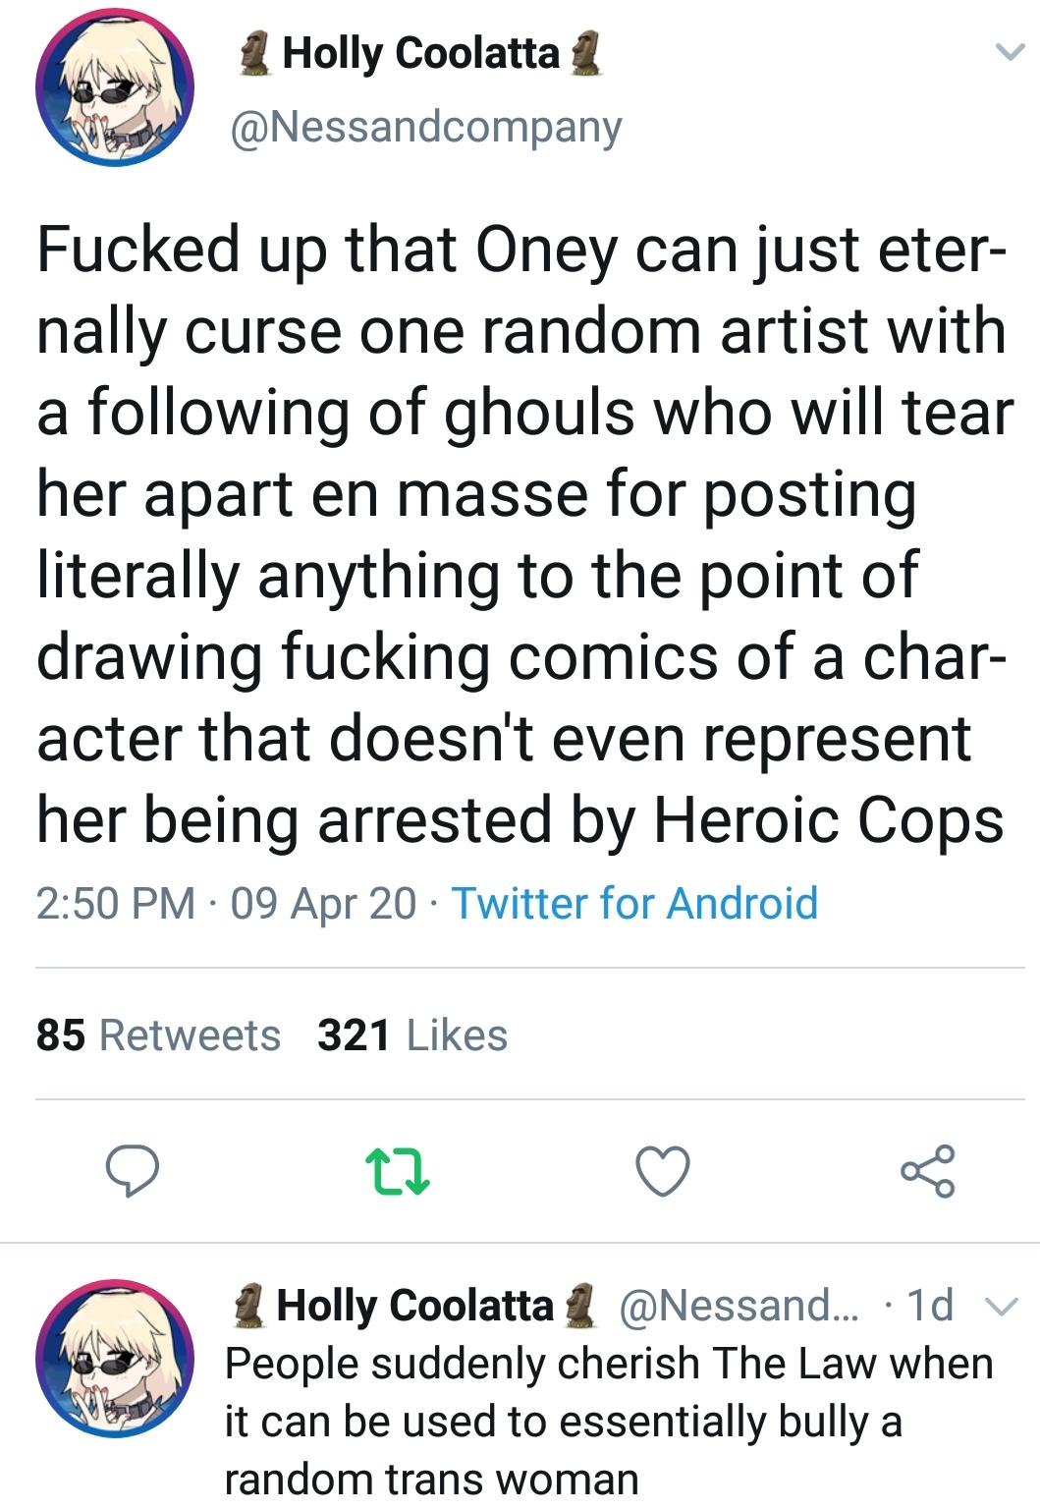
Task: Tap Holly Coolatta display name at top
Action: (420, 54)
